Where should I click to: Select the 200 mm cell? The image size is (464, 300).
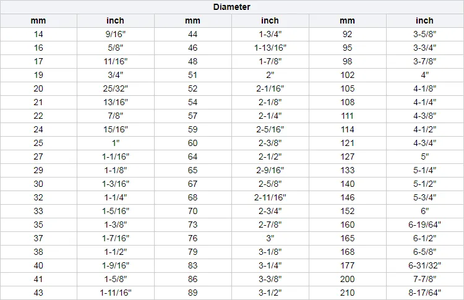tap(348, 280)
